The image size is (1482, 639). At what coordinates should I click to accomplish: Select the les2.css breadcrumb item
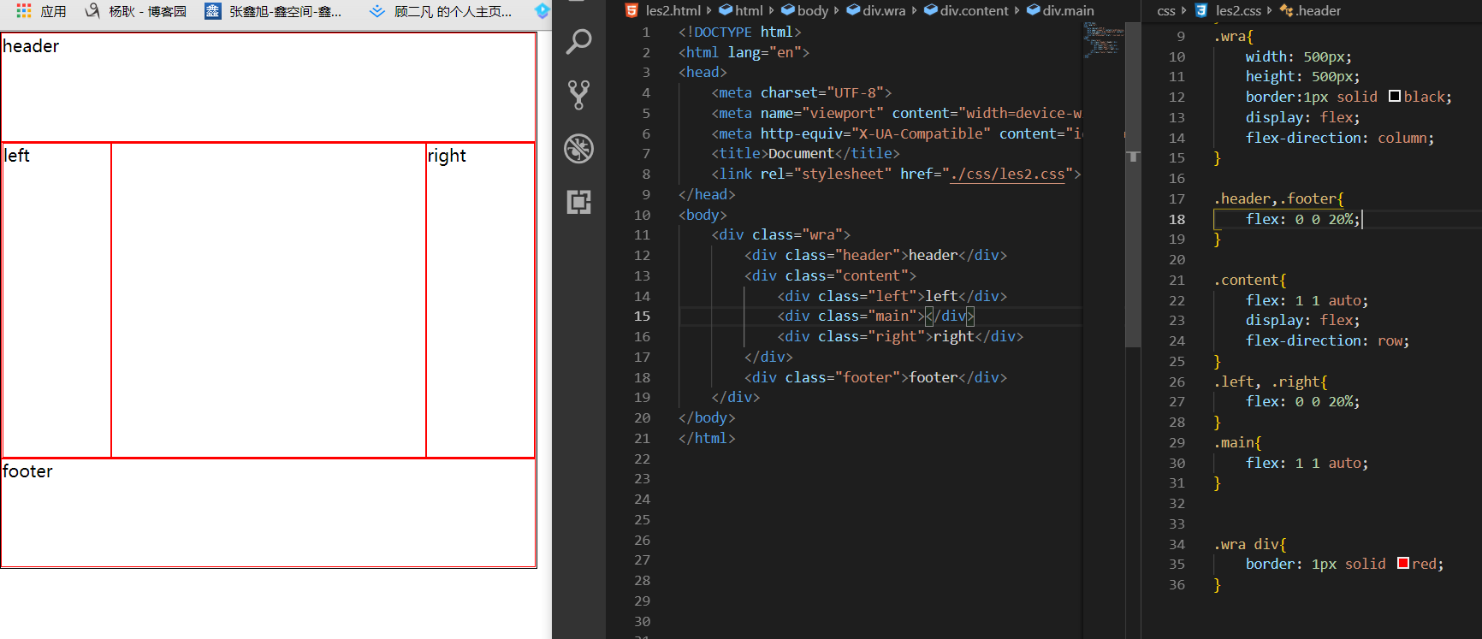(x=1238, y=11)
